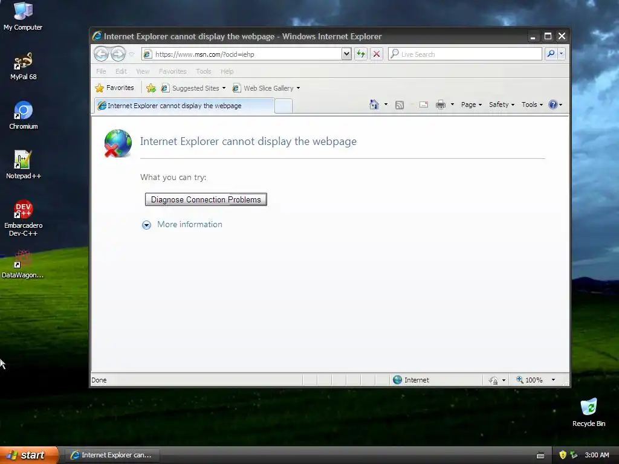Expand the Print options dropdown arrow
619x464 pixels.
pos(452,105)
